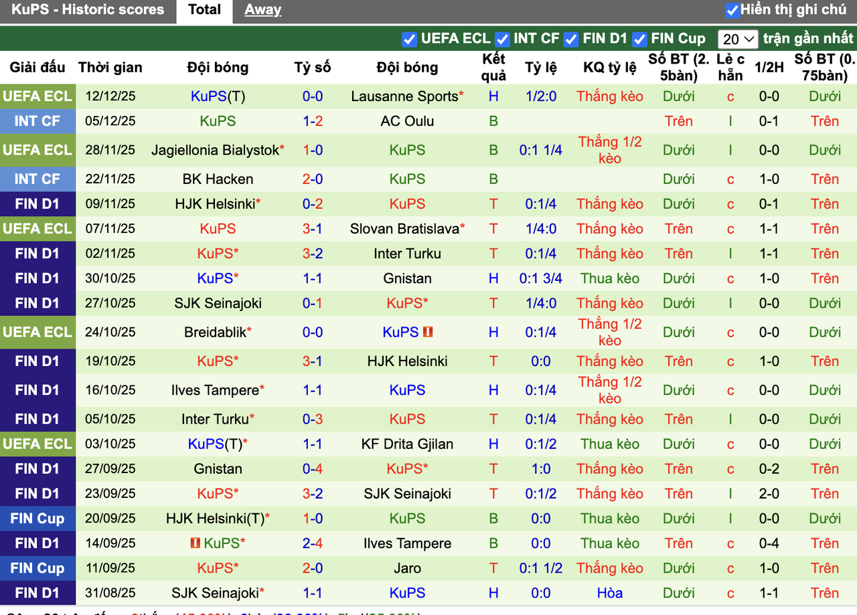Open Inter Turku link in the 02/11/25 row

[x=407, y=254]
